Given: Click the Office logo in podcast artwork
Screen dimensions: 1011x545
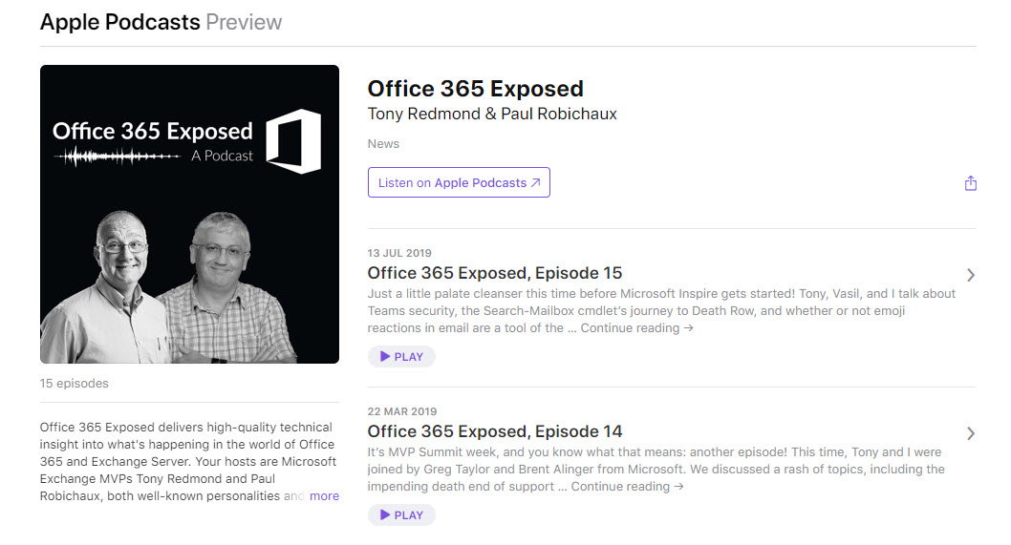Looking at the screenshot, I should pos(292,141).
